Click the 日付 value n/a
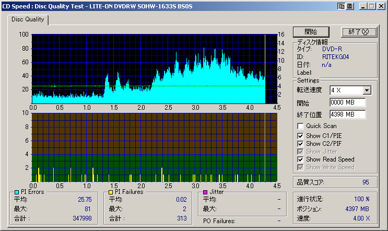This screenshot has height=231, width=388. [326, 65]
